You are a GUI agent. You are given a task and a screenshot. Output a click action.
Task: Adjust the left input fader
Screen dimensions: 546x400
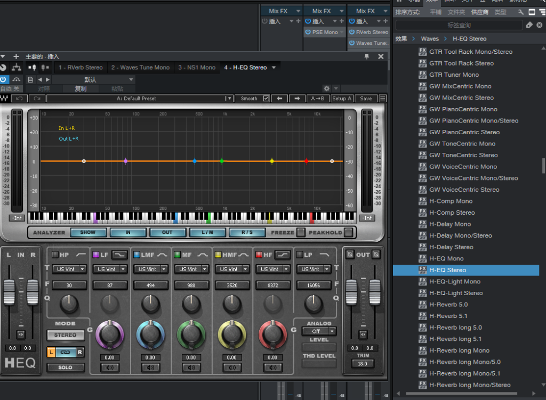coord(9,291)
